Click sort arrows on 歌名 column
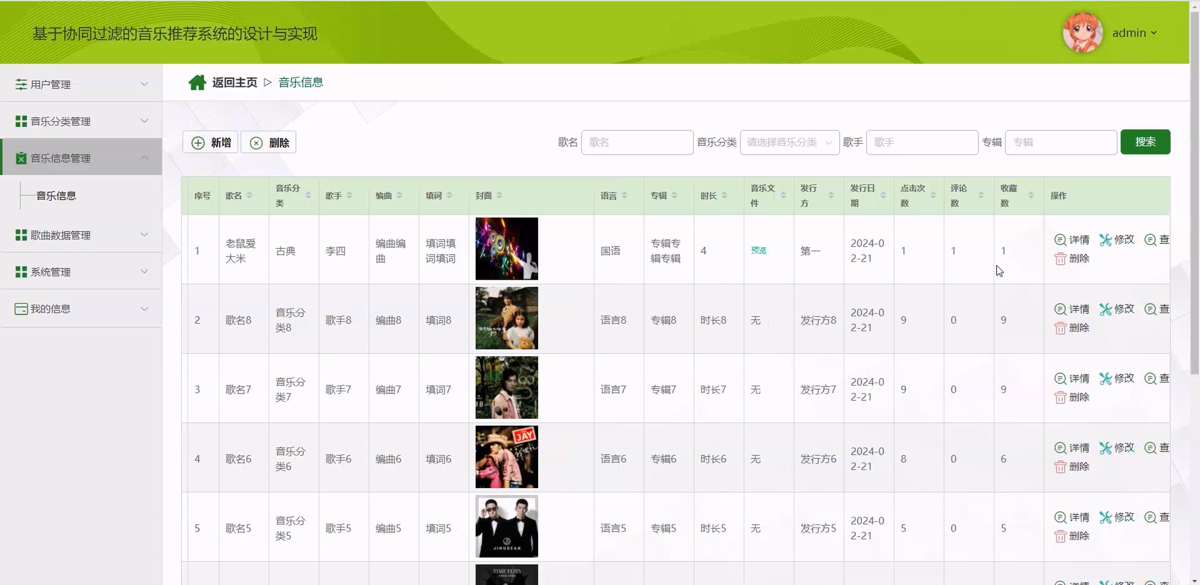The height and width of the screenshot is (585, 1200). 249,195
